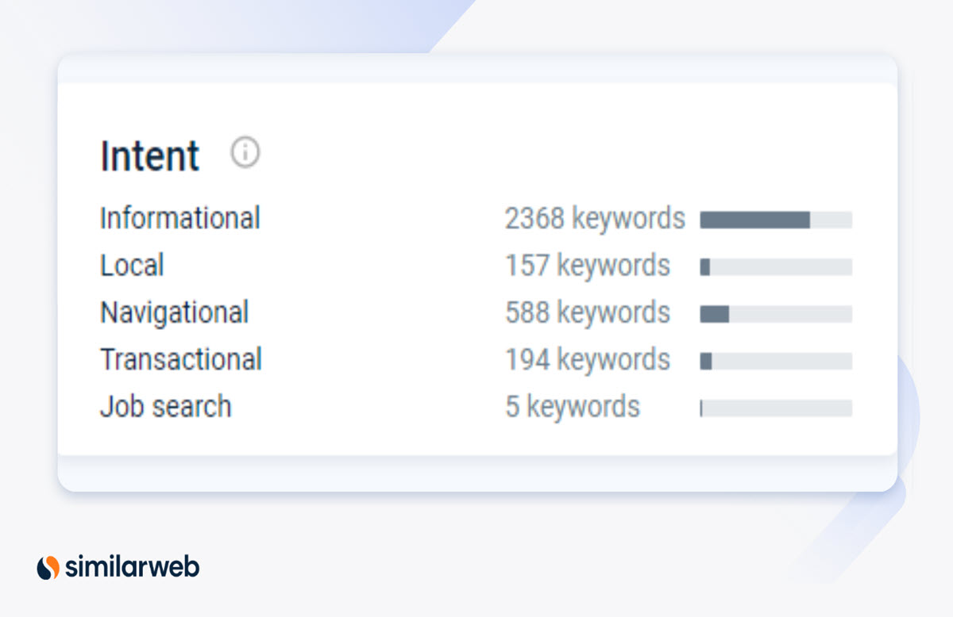
Task: Click the Local intent progress bar
Action: click(x=776, y=267)
